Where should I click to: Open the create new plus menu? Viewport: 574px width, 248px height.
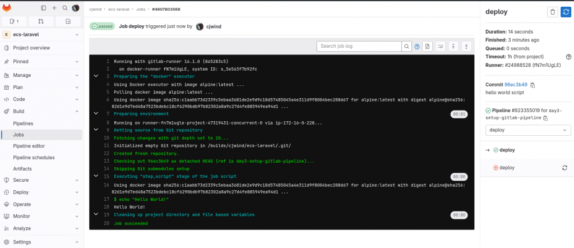[54, 8]
